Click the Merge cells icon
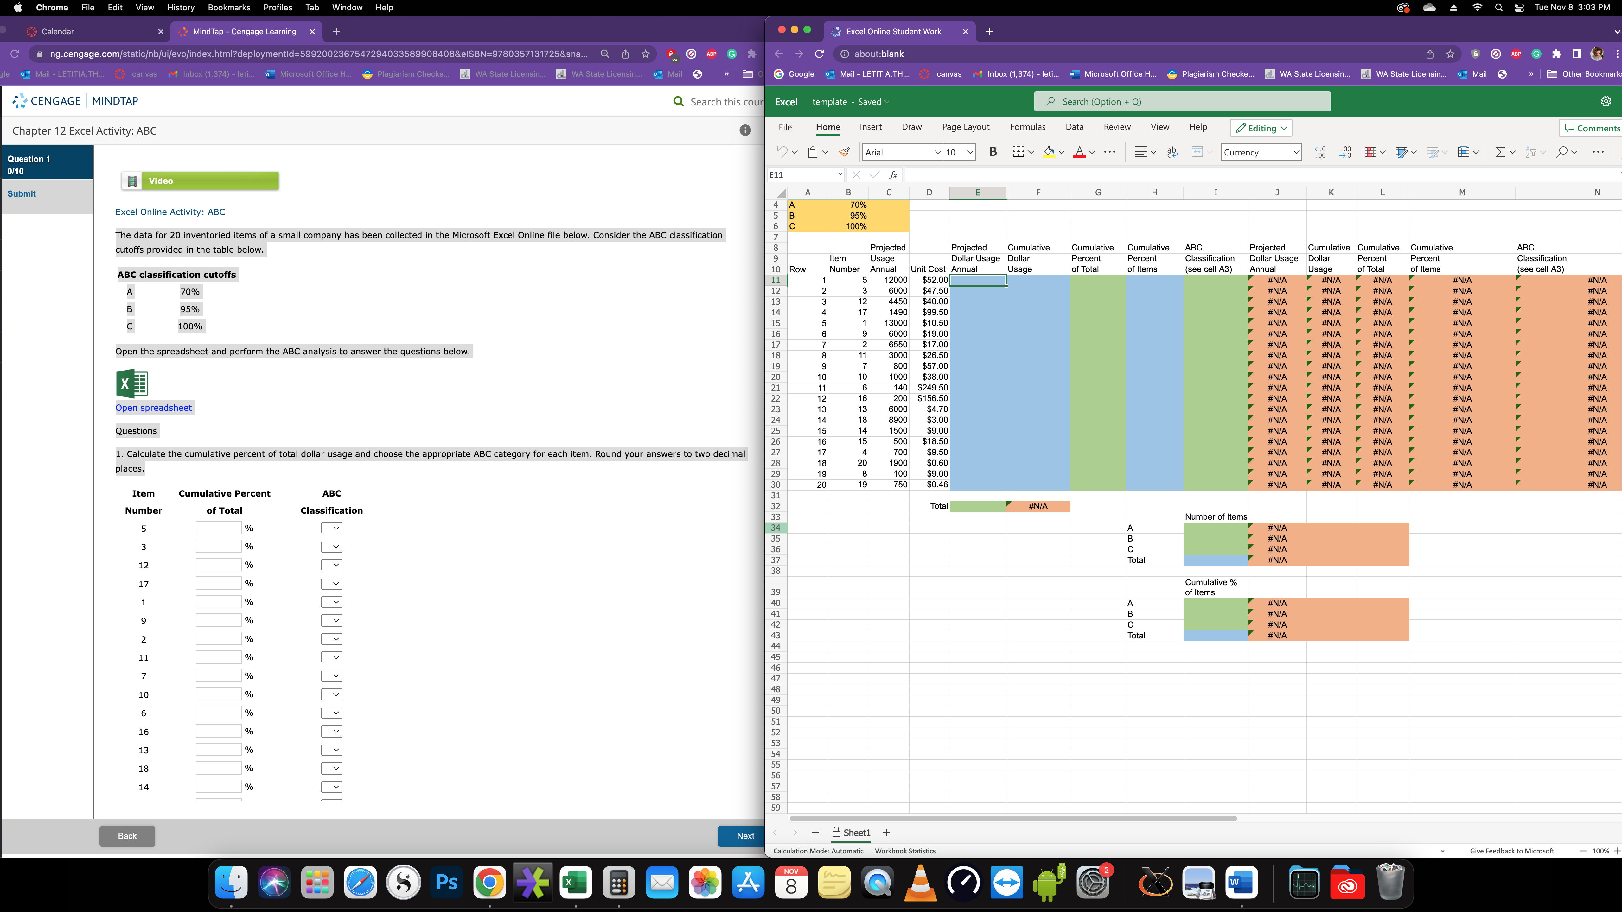1622x912 pixels. point(1197,152)
